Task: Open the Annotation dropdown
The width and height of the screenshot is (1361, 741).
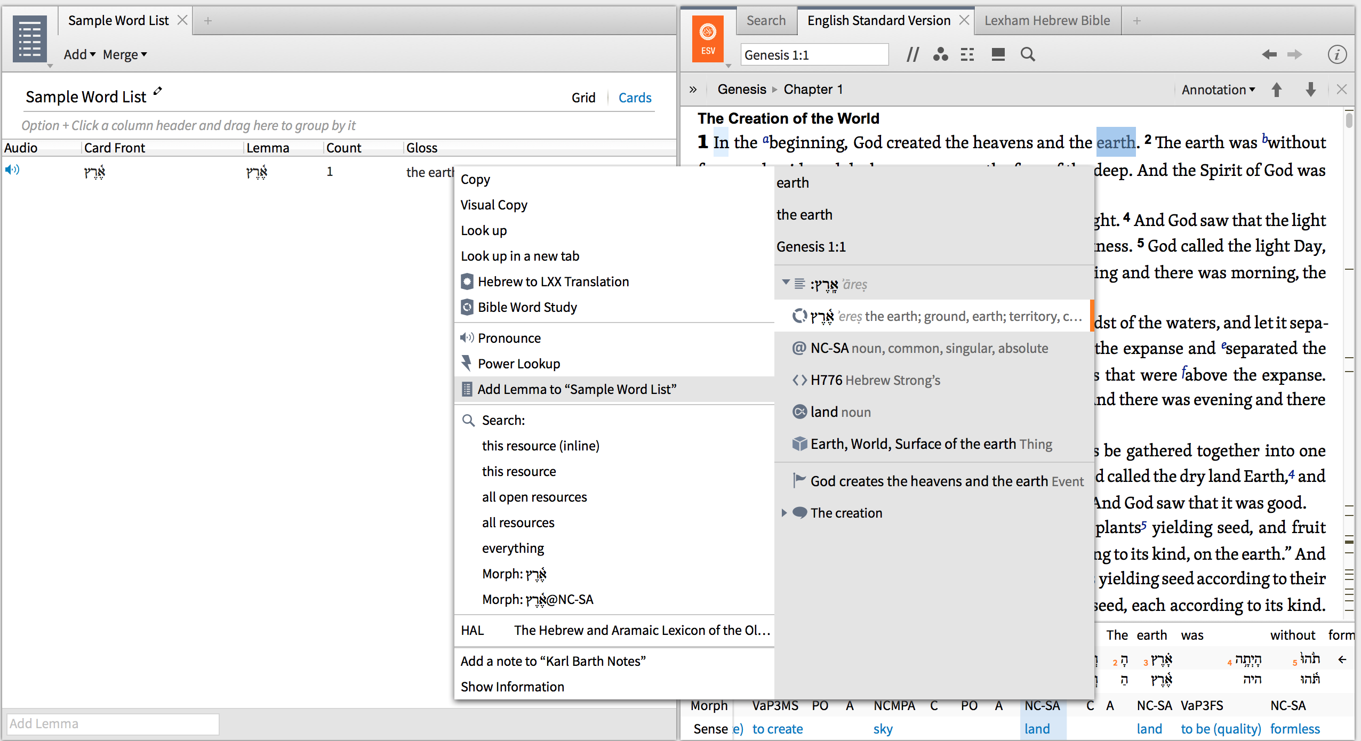Action: pyautogui.click(x=1218, y=90)
